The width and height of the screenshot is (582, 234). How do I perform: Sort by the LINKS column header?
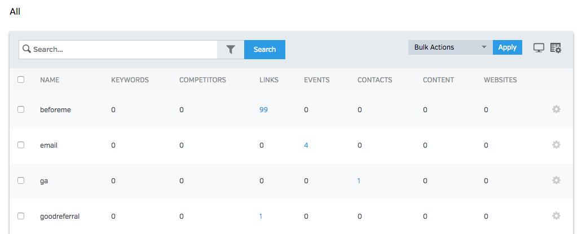click(x=268, y=80)
